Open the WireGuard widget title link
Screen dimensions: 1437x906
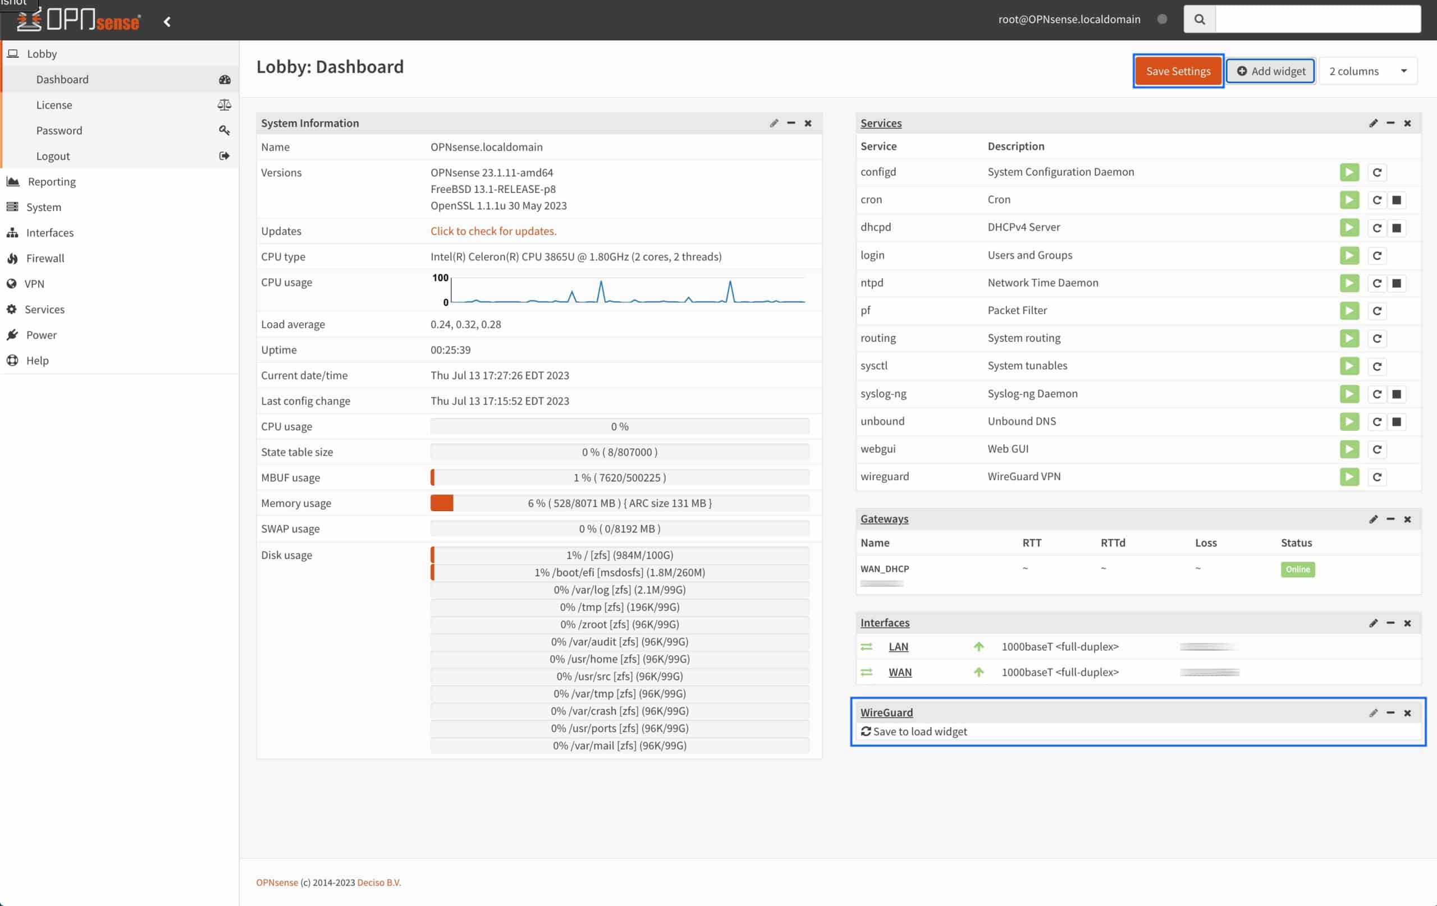point(886,712)
